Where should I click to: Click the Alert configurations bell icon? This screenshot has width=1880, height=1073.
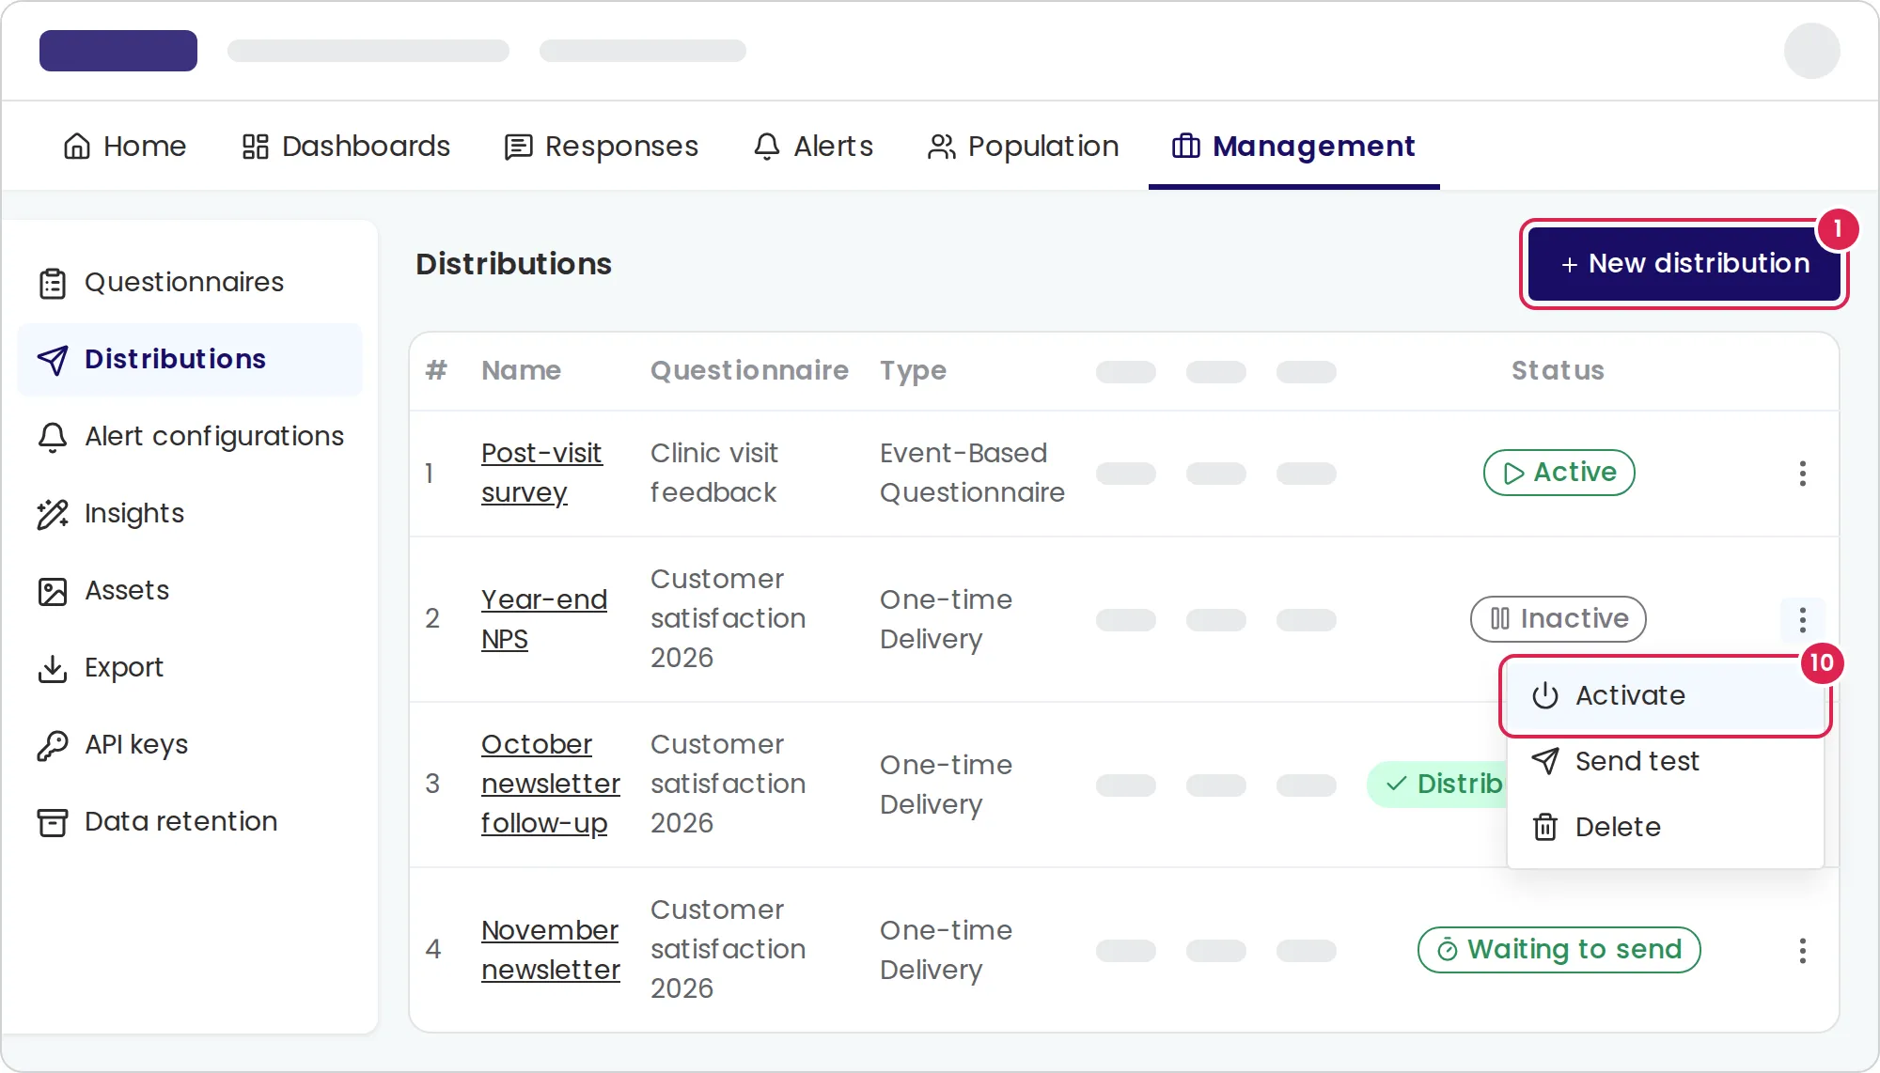pyautogui.click(x=53, y=437)
